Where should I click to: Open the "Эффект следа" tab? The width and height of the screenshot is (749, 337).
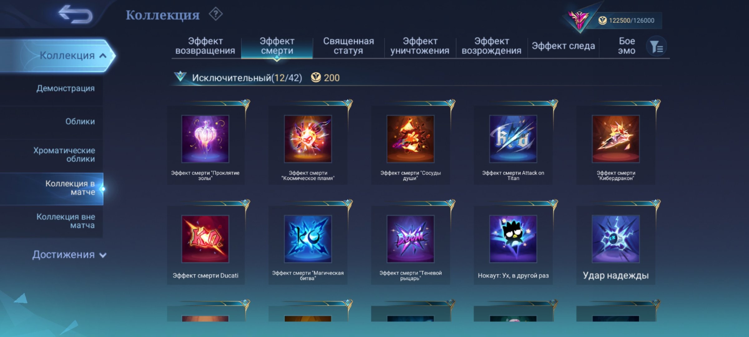click(563, 46)
